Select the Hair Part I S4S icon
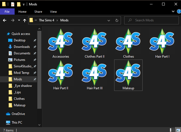 162,41
